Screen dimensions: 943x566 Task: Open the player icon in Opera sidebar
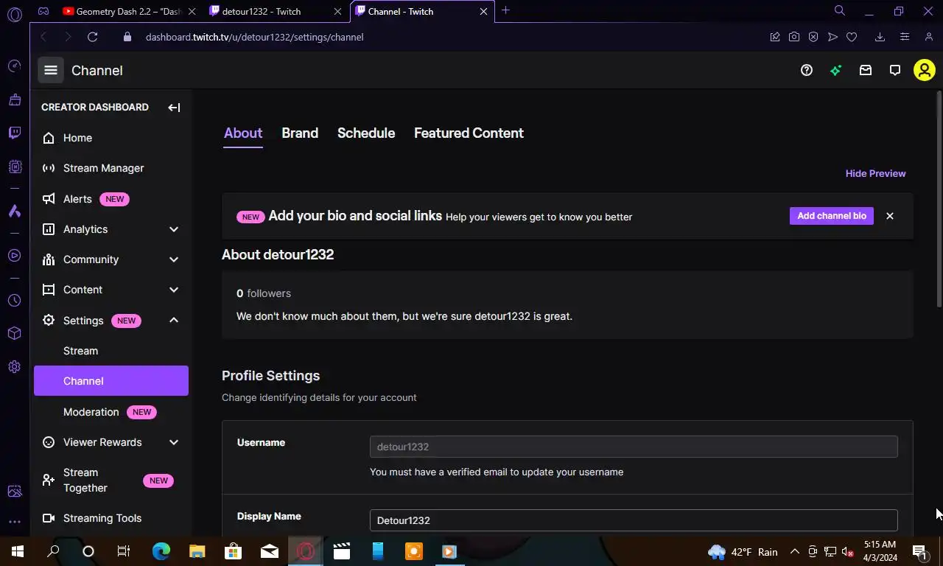tap(15, 256)
